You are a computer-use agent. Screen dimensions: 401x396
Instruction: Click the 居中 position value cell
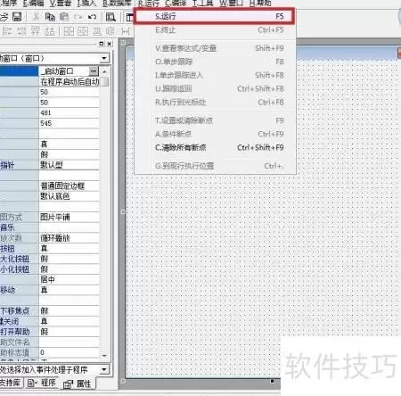tap(70, 279)
